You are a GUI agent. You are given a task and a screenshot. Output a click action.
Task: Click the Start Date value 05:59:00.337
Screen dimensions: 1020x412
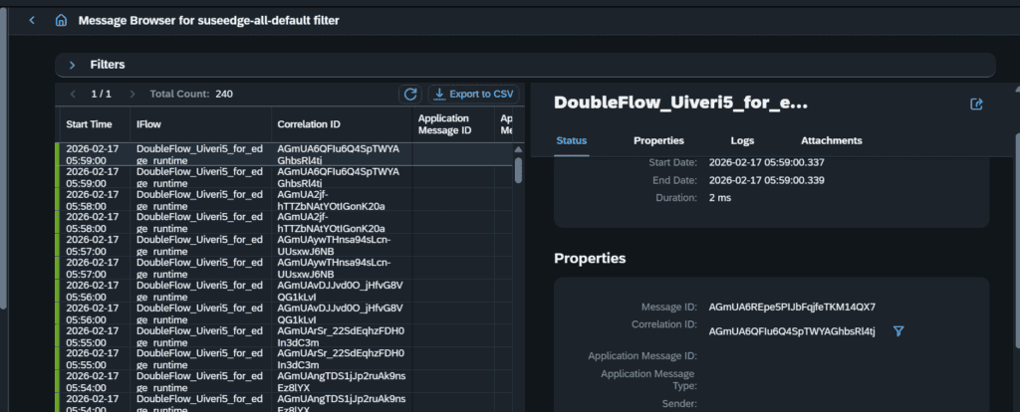(766, 162)
